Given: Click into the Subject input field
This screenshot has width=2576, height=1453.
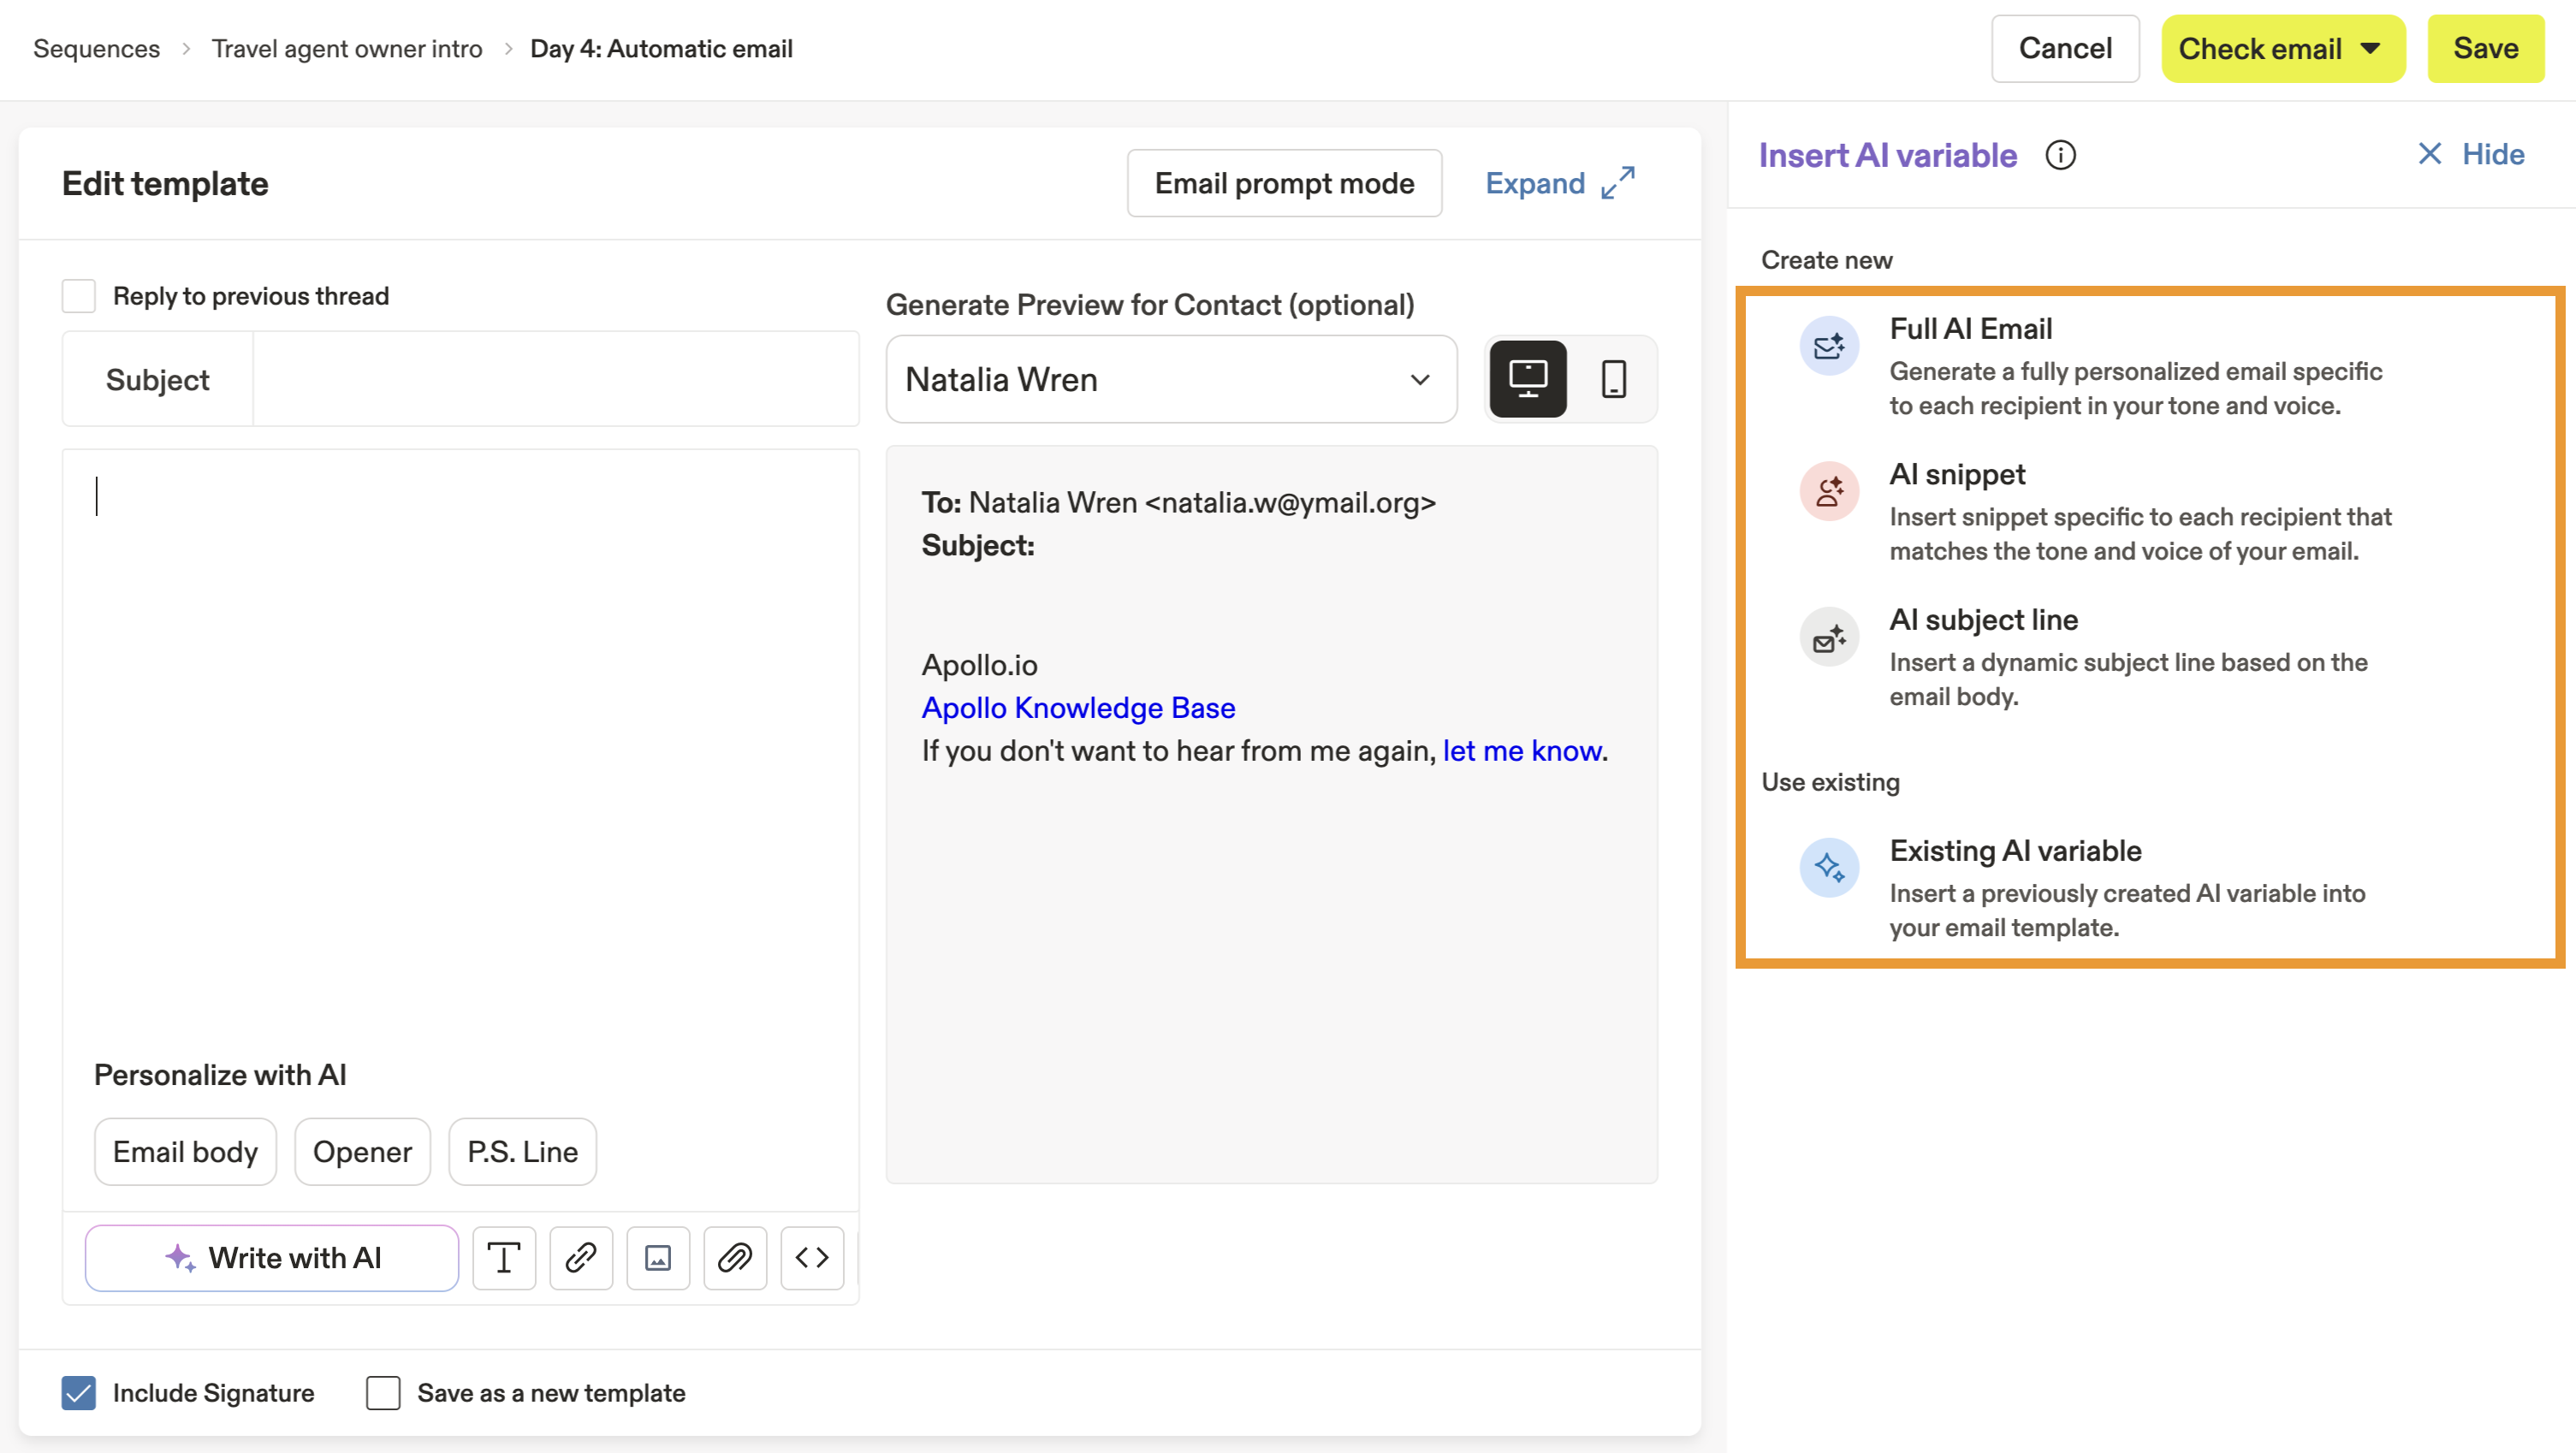Looking at the screenshot, I should tap(555, 379).
